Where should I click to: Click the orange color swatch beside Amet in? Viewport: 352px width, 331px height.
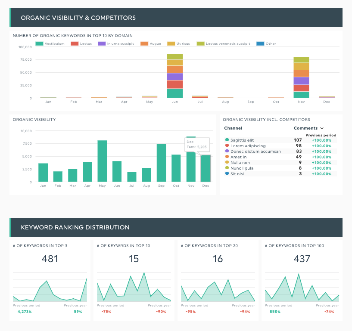point(227,157)
